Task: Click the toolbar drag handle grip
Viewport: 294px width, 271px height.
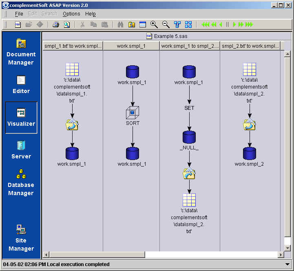Action: pyautogui.click(x=5, y=24)
